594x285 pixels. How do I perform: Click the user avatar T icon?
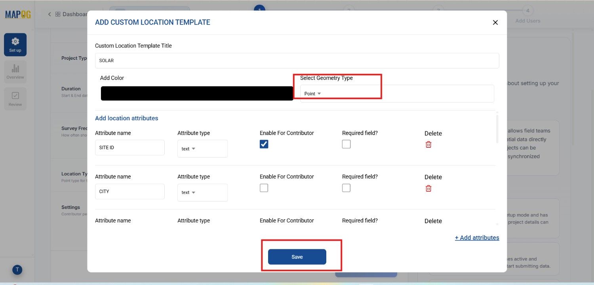pyautogui.click(x=17, y=270)
